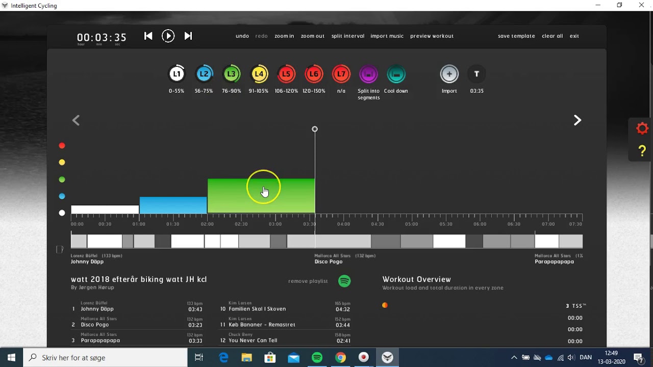Click split interval
This screenshot has width=653, height=367.
pyautogui.click(x=348, y=36)
